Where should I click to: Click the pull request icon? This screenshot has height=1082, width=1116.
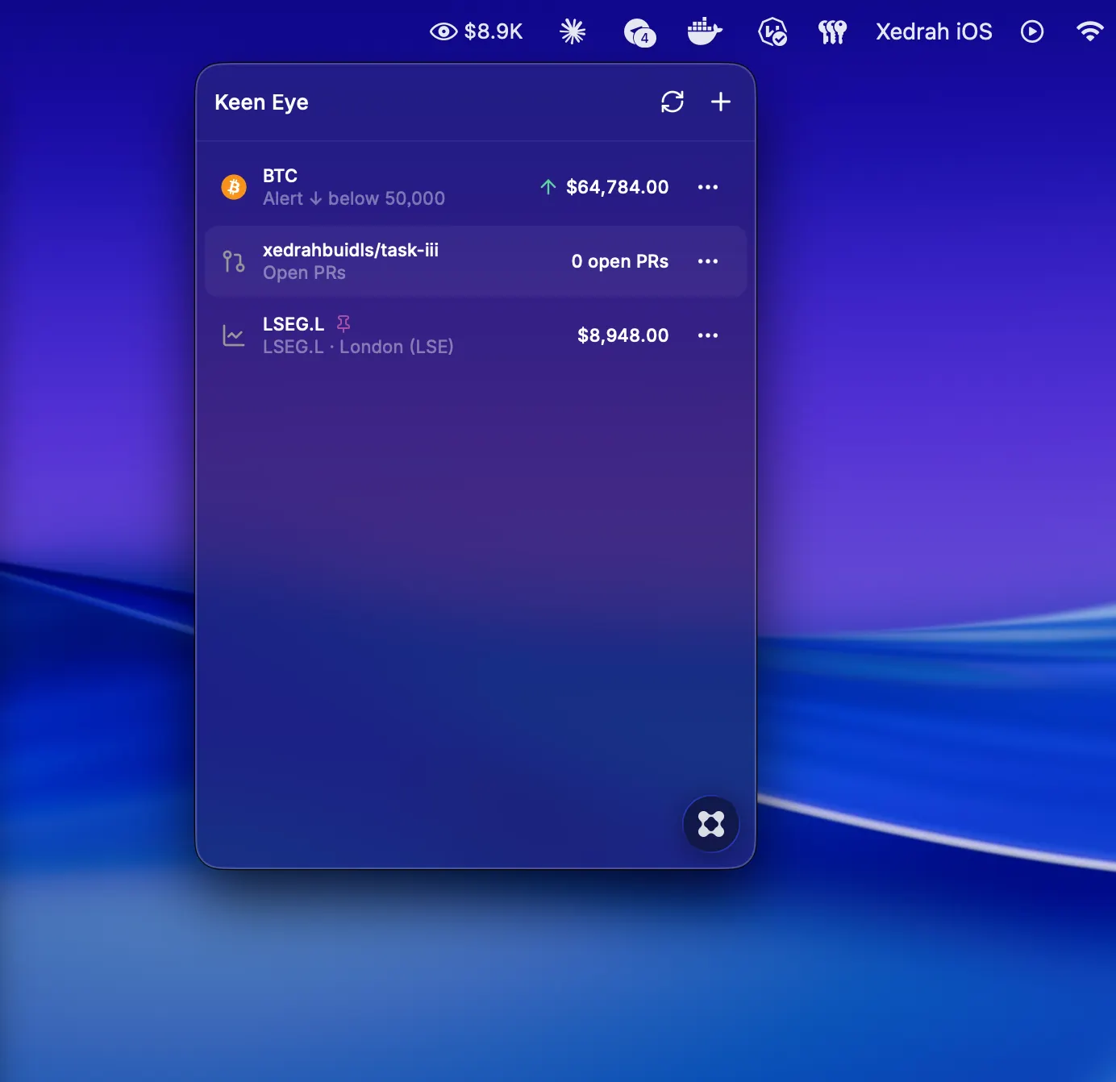[x=234, y=261]
